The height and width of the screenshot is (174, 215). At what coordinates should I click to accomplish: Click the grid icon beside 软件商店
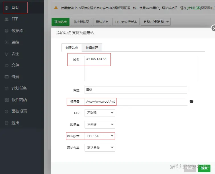tap(7, 100)
